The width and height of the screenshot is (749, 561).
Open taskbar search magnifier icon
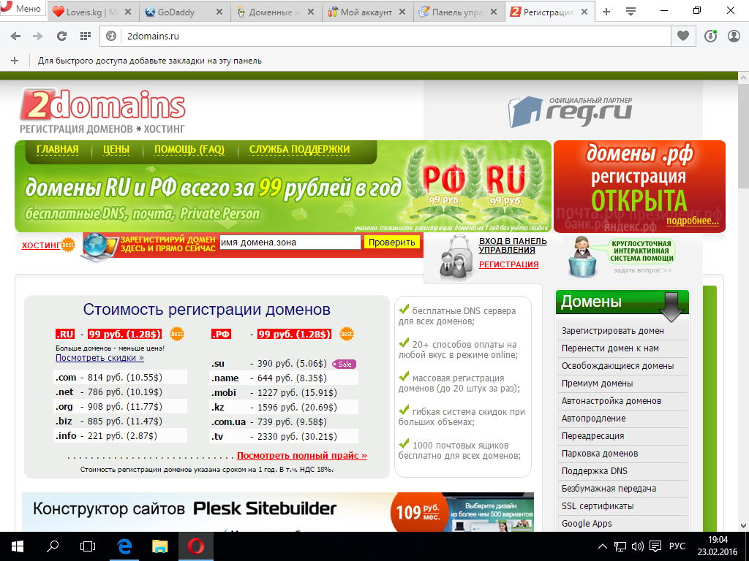(x=53, y=546)
